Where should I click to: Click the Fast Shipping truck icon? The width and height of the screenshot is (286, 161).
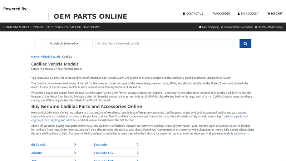(x=200, y=27)
